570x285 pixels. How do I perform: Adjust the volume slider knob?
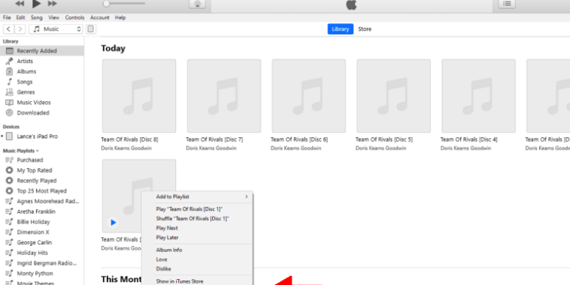[x=106, y=4]
